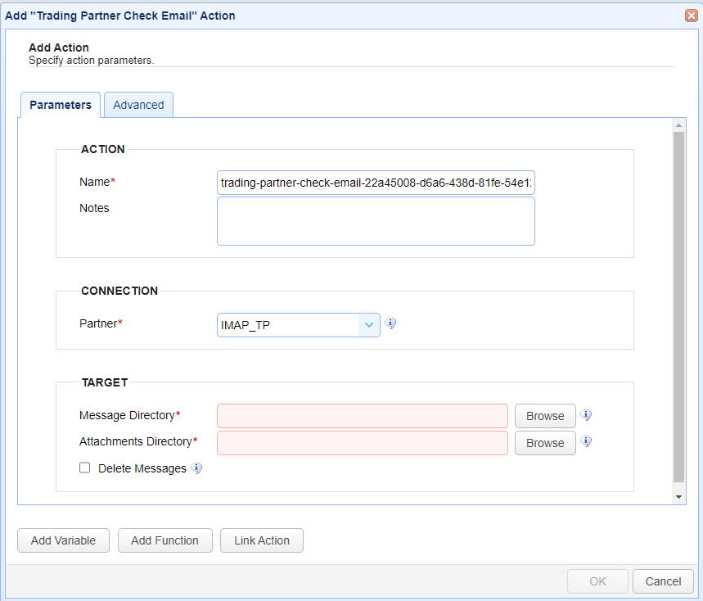
Task: Click the Add Function button
Action: (164, 540)
